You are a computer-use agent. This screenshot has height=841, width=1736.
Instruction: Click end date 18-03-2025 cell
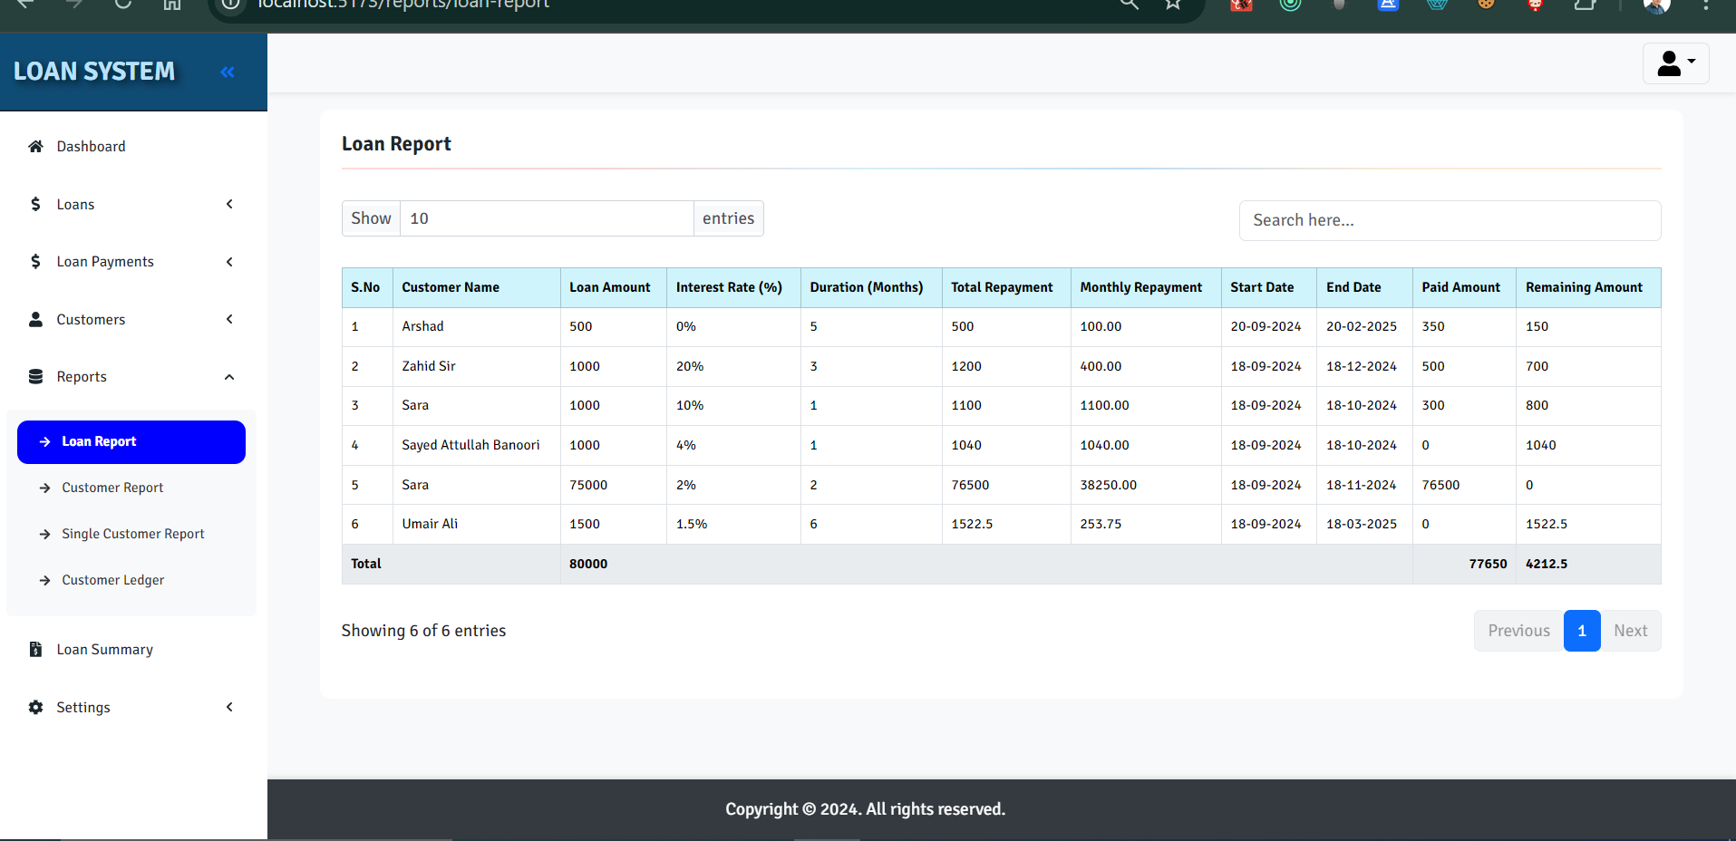pyautogui.click(x=1364, y=524)
